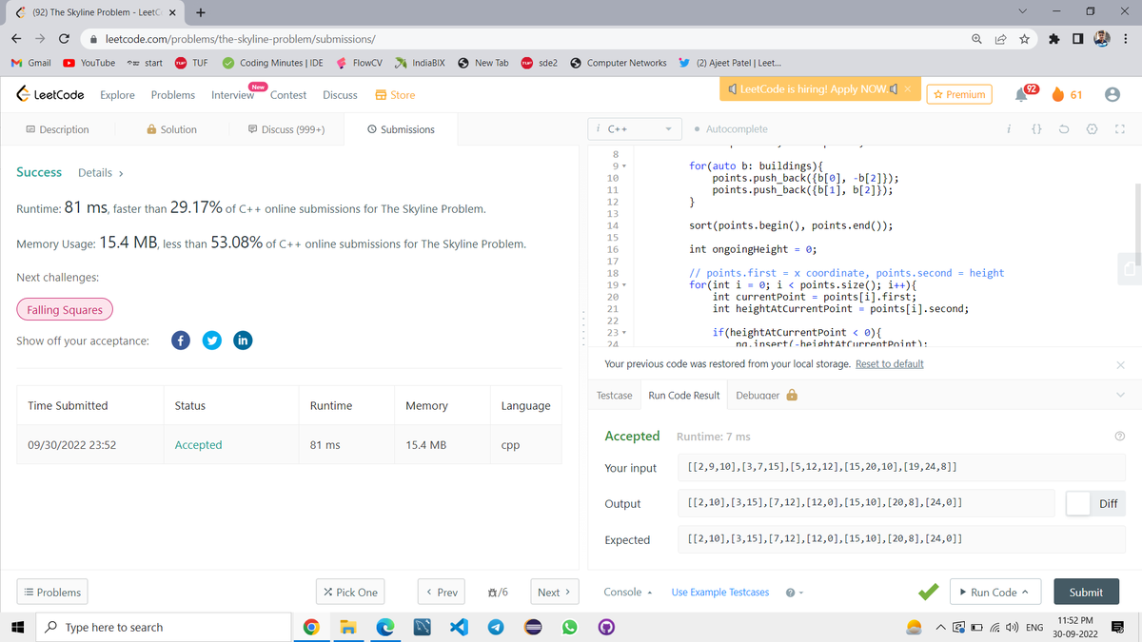Open the Accepted submission link
Image resolution: width=1142 pixels, height=642 pixels.
point(198,444)
